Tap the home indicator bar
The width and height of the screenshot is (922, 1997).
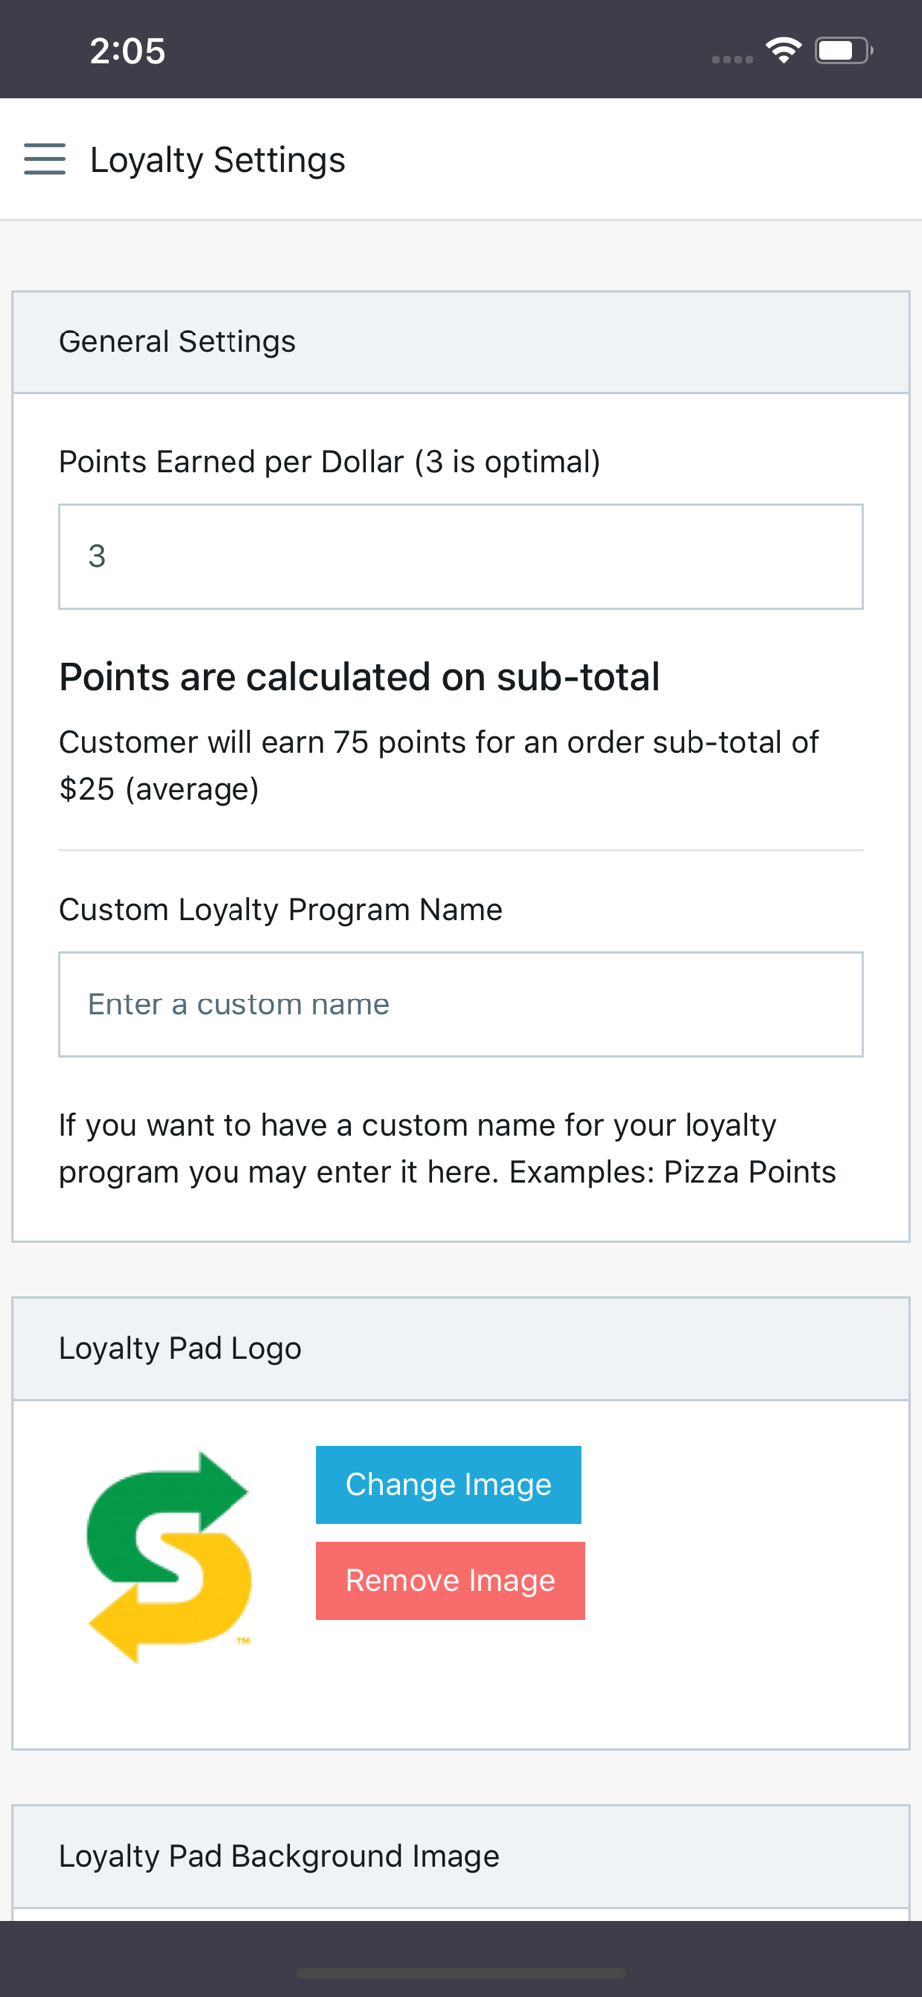coord(461,1973)
